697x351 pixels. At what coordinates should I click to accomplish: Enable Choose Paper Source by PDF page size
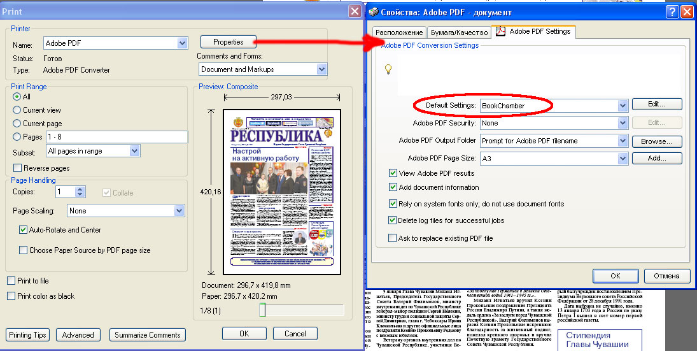(23, 250)
